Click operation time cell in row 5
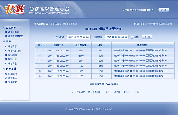The height and width of the screenshot is (115, 178). click(58, 71)
